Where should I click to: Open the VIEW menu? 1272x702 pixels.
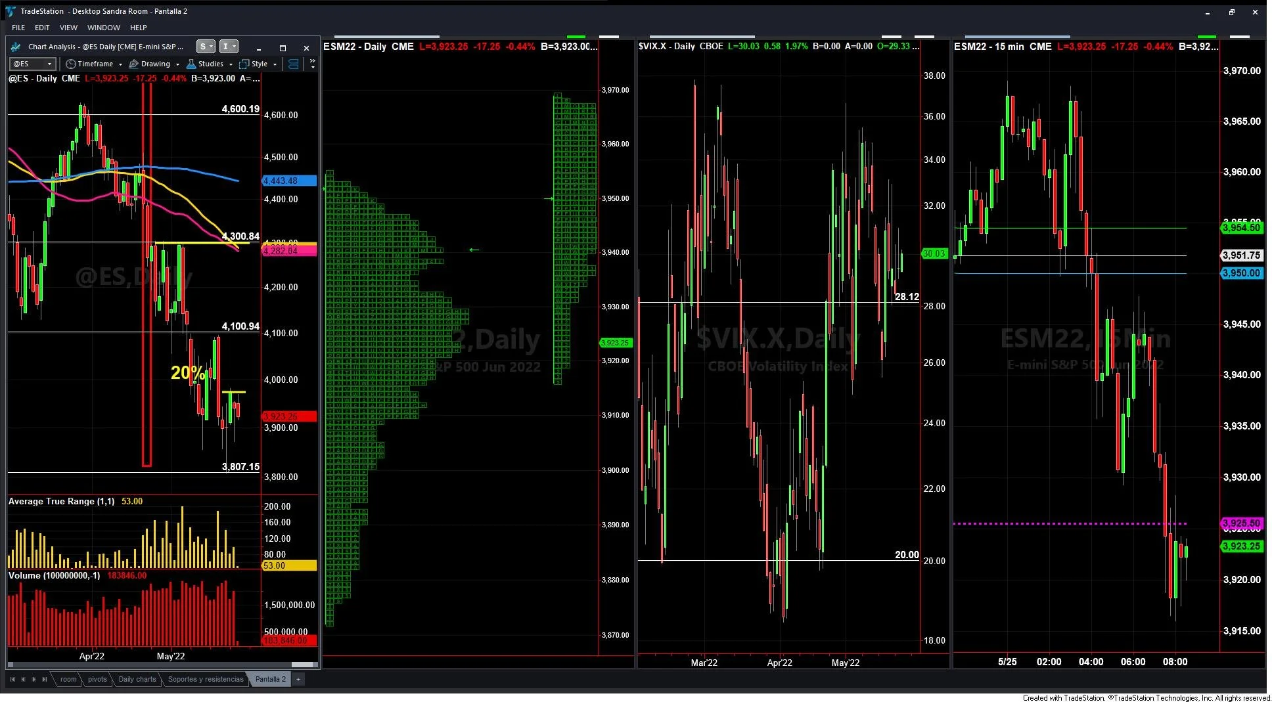[68, 28]
